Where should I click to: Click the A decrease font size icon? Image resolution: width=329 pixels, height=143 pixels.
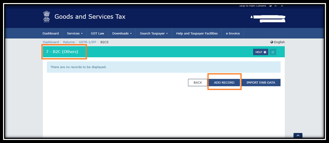[282, 6]
